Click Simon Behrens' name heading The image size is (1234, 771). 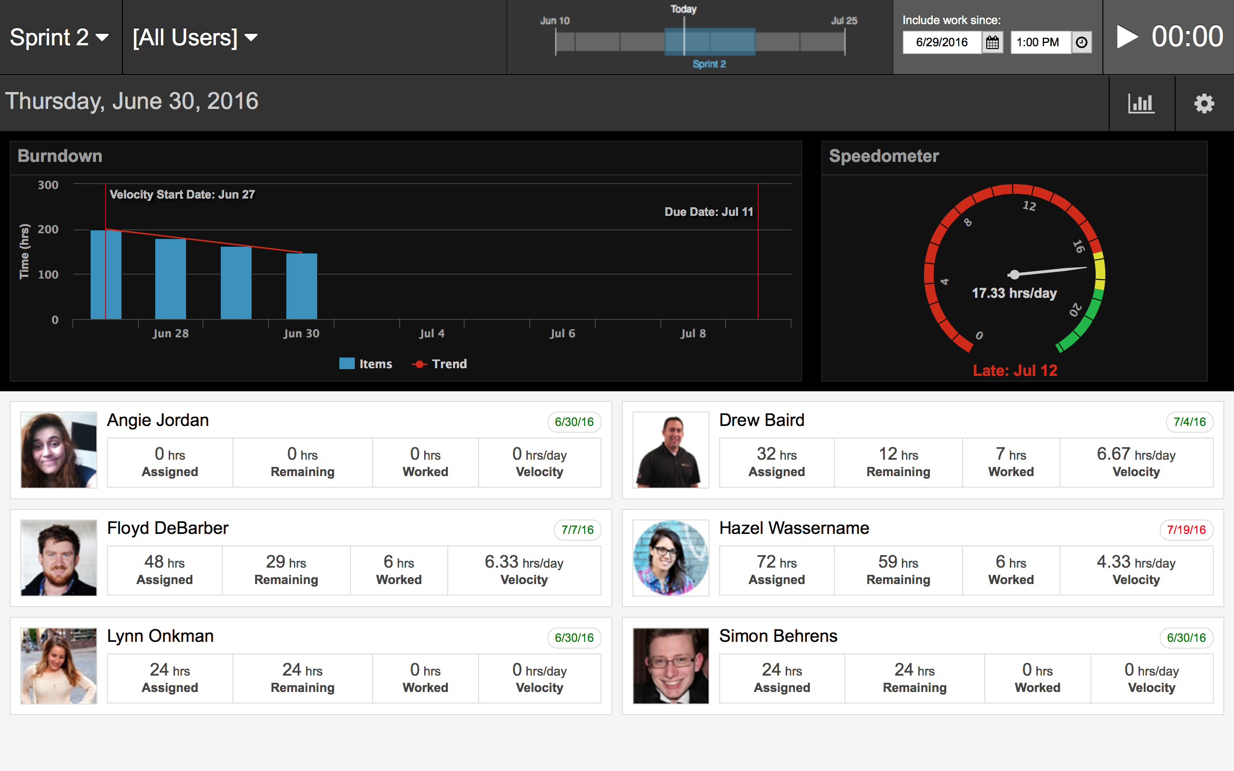tap(778, 636)
